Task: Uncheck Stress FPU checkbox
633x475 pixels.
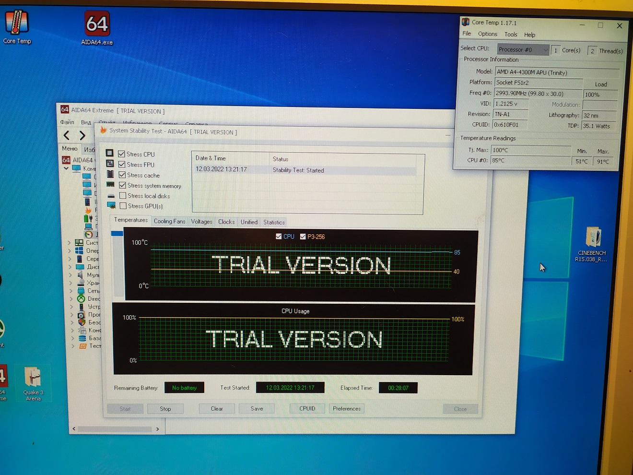Action: click(x=122, y=164)
